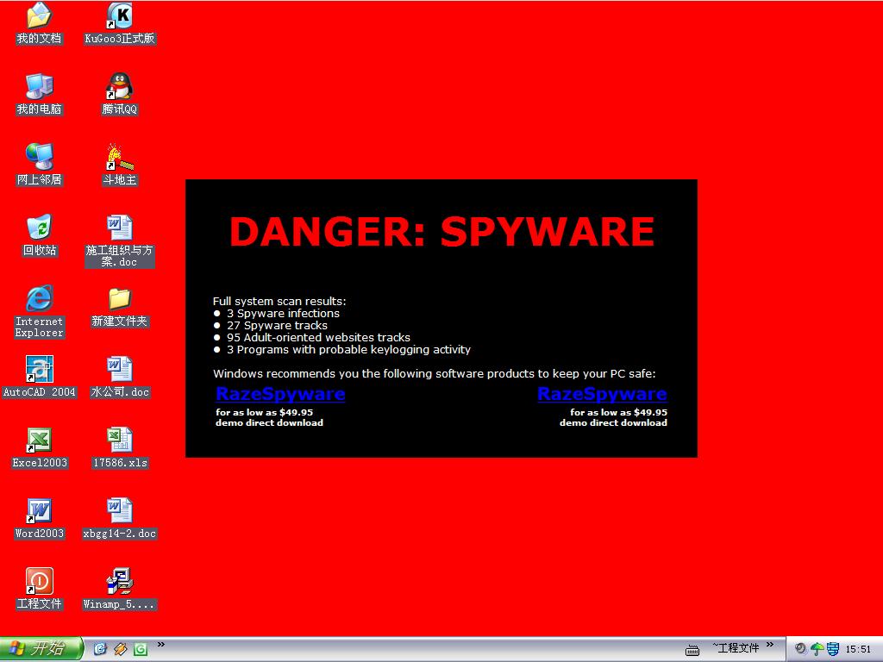
Task: Click the green umbrella tray icon
Action: (x=817, y=649)
